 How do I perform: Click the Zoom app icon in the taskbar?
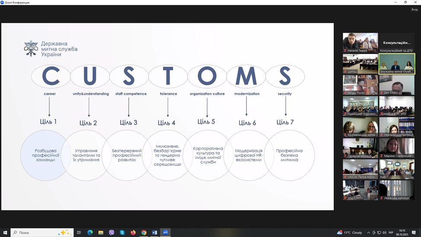(165, 232)
